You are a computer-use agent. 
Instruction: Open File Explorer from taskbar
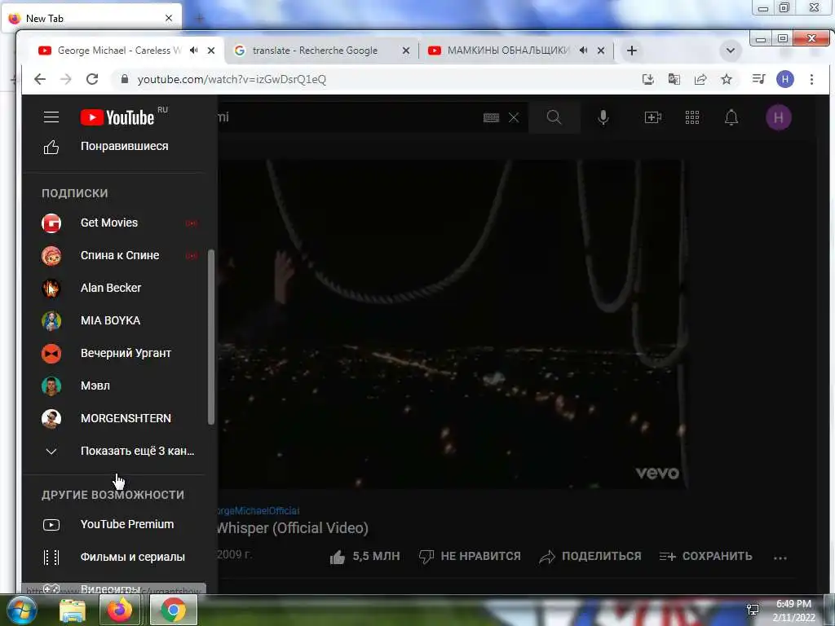pyautogui.click(x=73, y=611)
